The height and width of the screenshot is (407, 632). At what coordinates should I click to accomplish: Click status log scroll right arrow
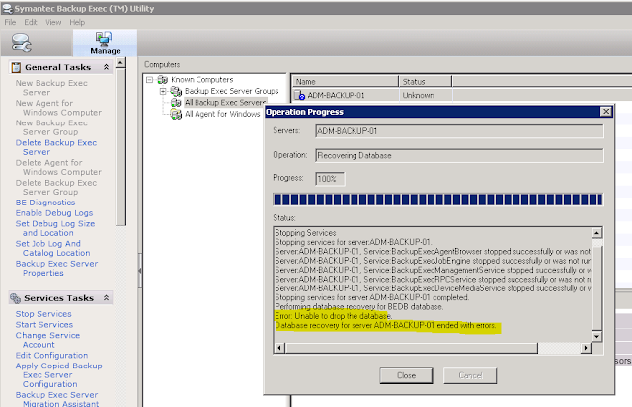coord(586,348)
